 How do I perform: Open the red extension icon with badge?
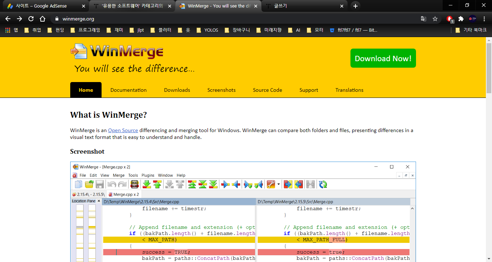click(x=450, y=19)
